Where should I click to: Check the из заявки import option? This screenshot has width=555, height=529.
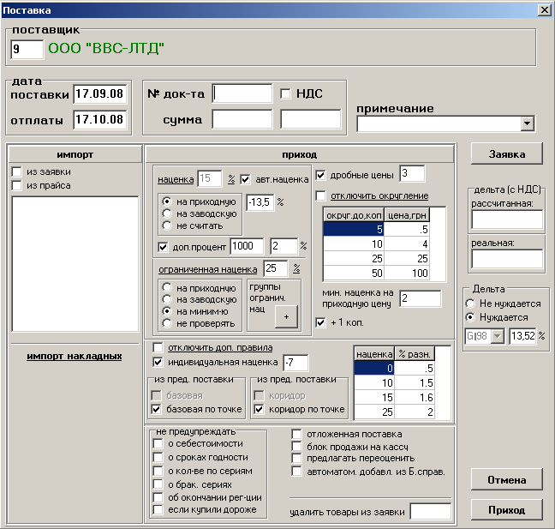pos(16,171)
